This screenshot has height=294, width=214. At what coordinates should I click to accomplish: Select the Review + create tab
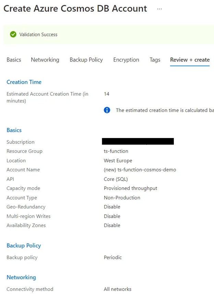[x=190, y=60]
